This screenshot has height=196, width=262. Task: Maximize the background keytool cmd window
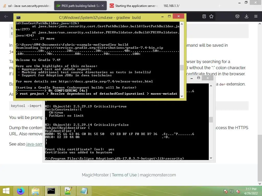(199, 78)
